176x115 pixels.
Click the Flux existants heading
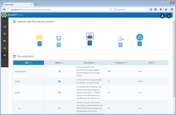click(25, 56)
